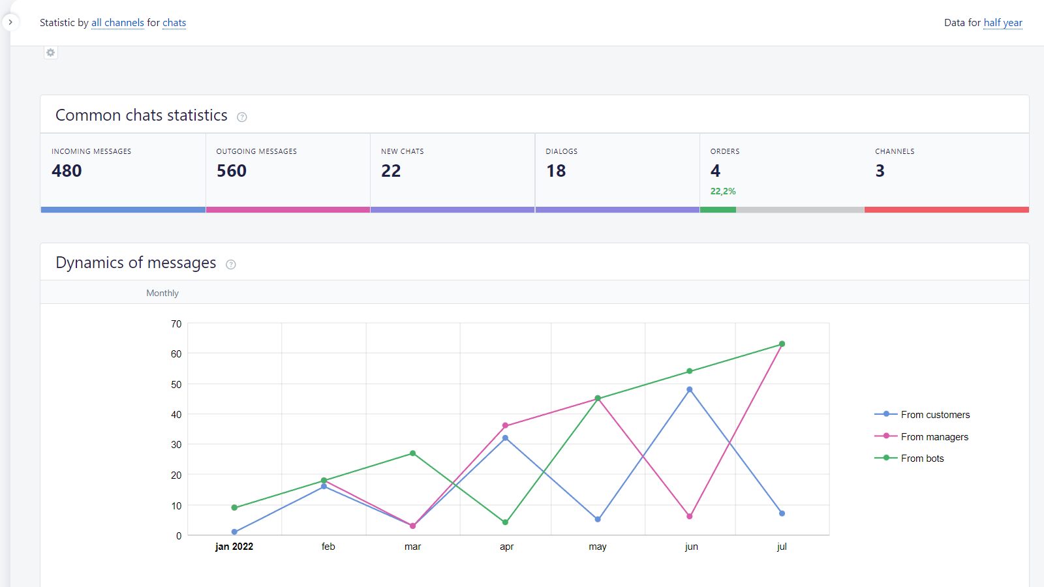Open the 'half year' period selector
This screenshot has height=587, width=1044.
point(1003,23)
